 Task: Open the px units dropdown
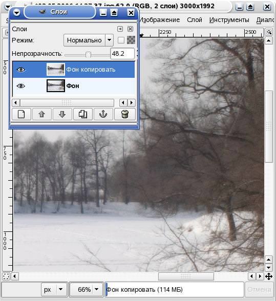54,289
